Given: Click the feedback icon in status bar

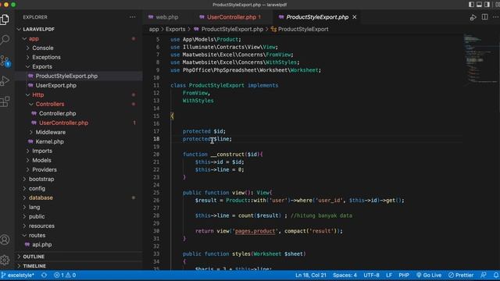Looking at the screenshot, I should pyautogui.click(x=484, y=276).
